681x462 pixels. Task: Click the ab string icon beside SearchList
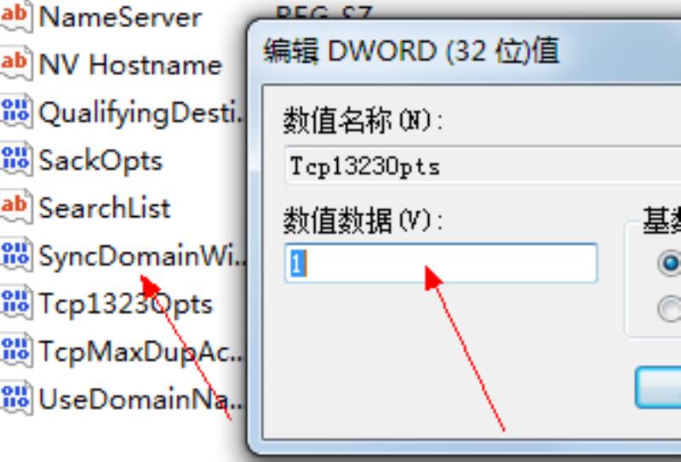16,208
